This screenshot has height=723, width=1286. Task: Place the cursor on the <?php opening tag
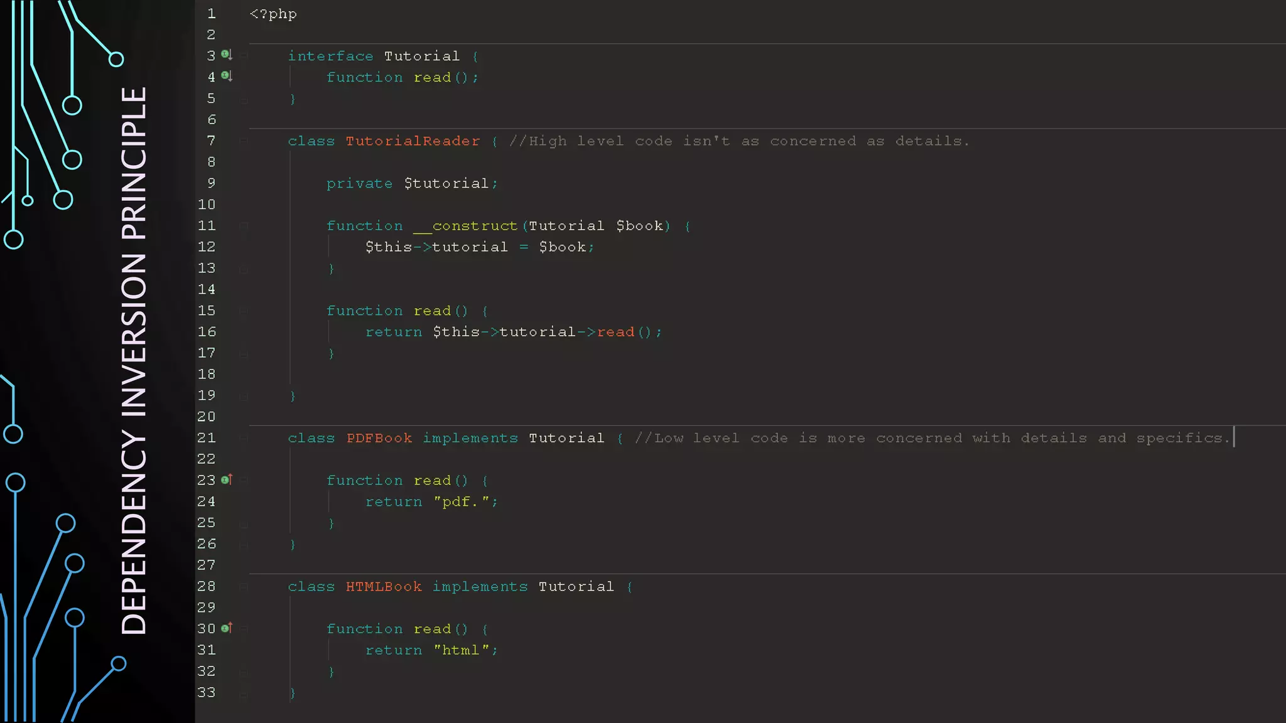click(273, 14)
